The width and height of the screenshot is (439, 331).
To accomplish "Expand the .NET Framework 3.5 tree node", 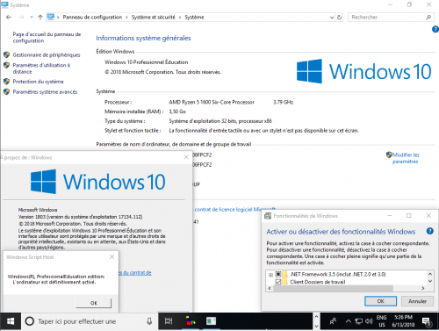I will pyautogui.click(x=270, y=275).
